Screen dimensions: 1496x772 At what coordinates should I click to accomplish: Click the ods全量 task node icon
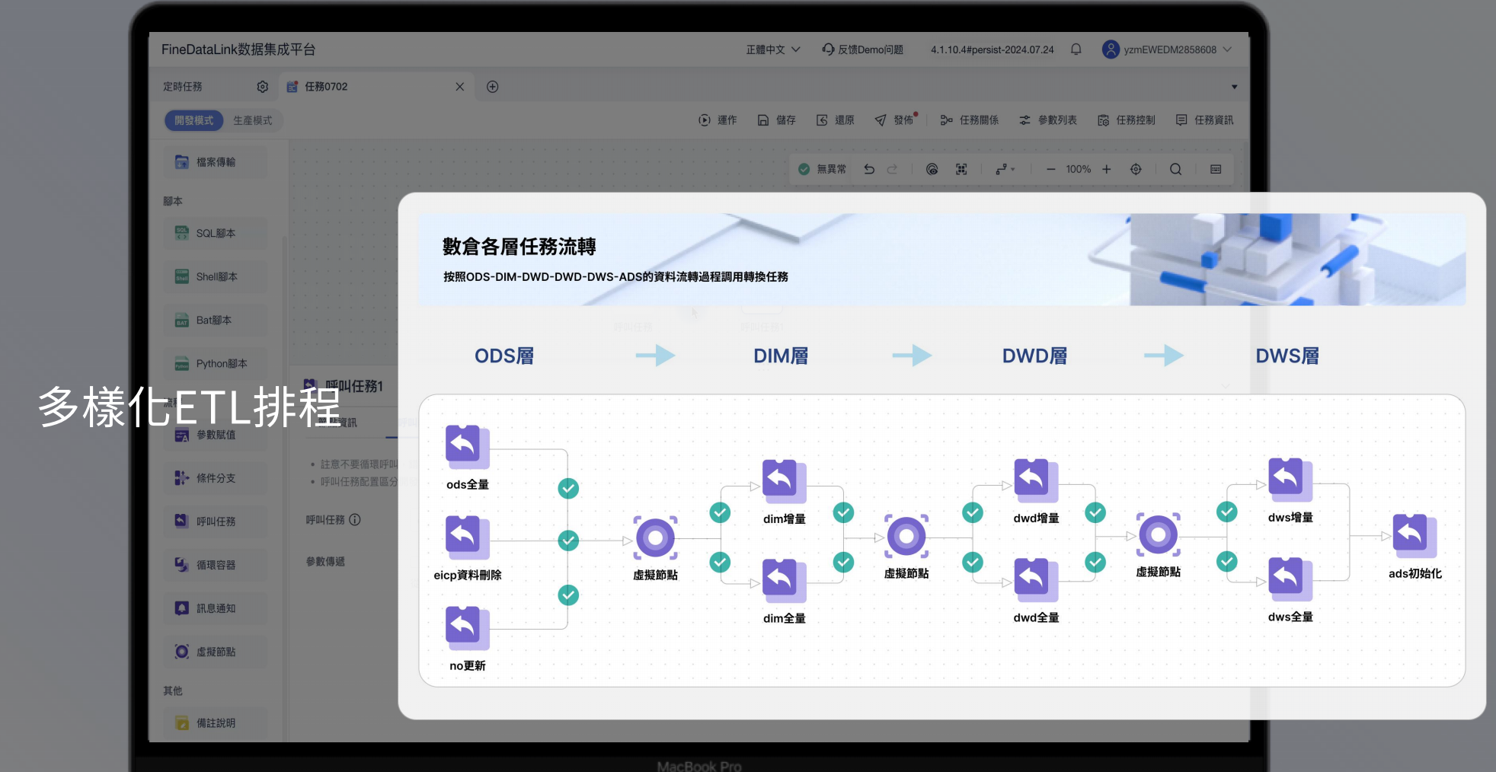[x=466, y=445]
